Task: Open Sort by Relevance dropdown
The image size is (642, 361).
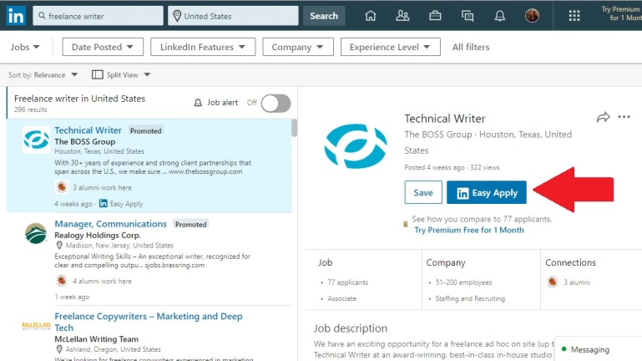Action: pos(43,75)
